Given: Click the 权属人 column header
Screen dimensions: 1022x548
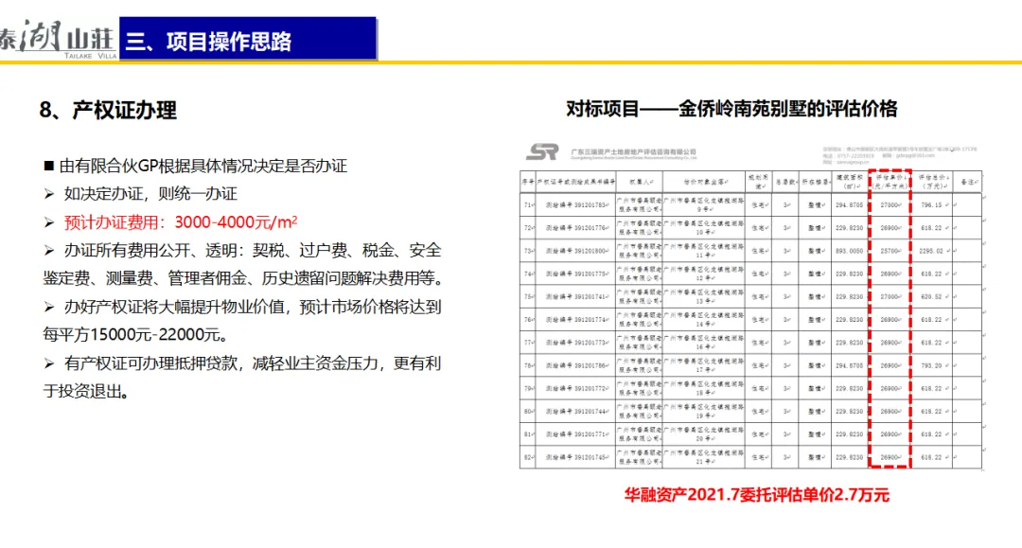Looking at the screenshot, I should 640,182.
